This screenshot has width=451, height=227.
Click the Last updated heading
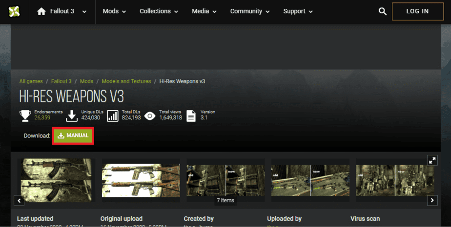point(35,219)
